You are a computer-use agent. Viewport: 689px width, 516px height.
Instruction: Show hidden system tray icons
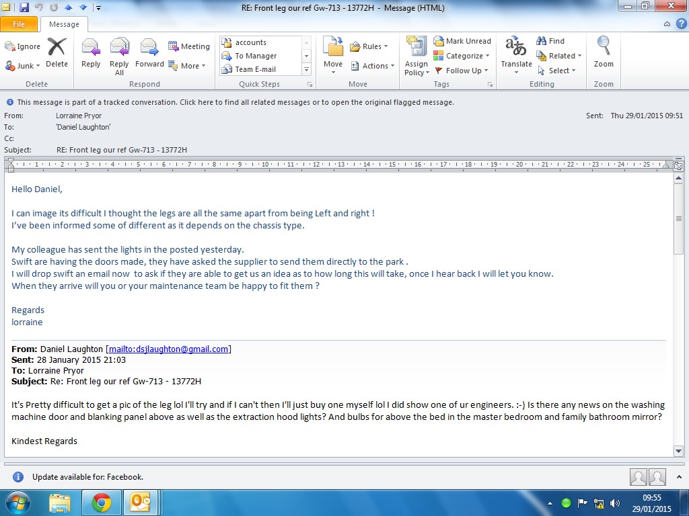(550, 503)
